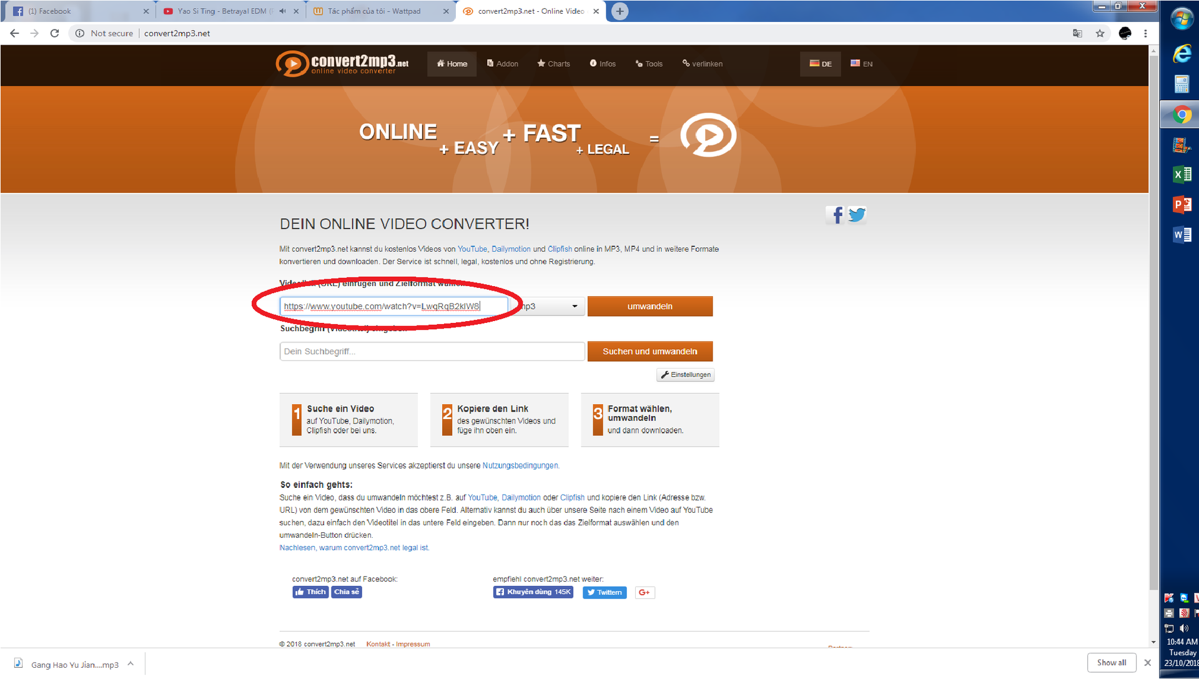Image resolution: width=1199 pixels, height=679 pixels.
Task: Open the Addon nav item
Action: tap(502, 64)
